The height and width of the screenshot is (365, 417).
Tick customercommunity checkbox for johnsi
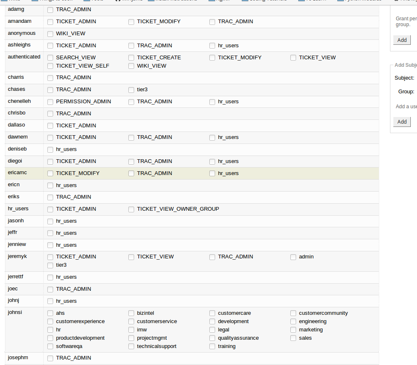coord(293,313)
